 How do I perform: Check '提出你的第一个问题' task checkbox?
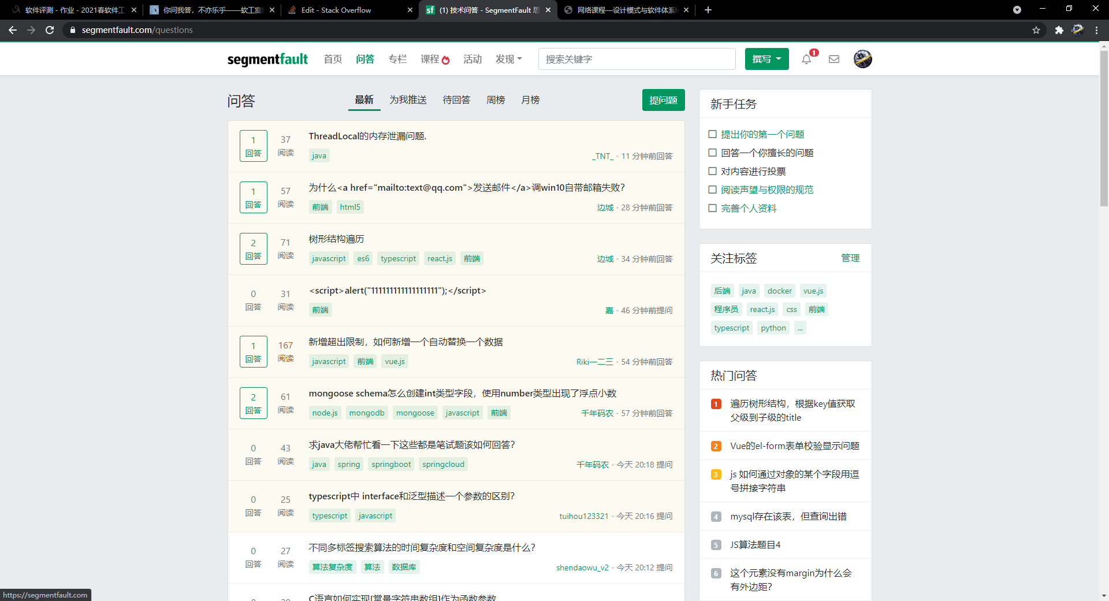[713, 134]
